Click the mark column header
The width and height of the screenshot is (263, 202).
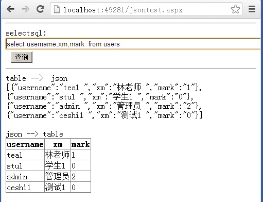pyautogui.click(x=81, y=144)
